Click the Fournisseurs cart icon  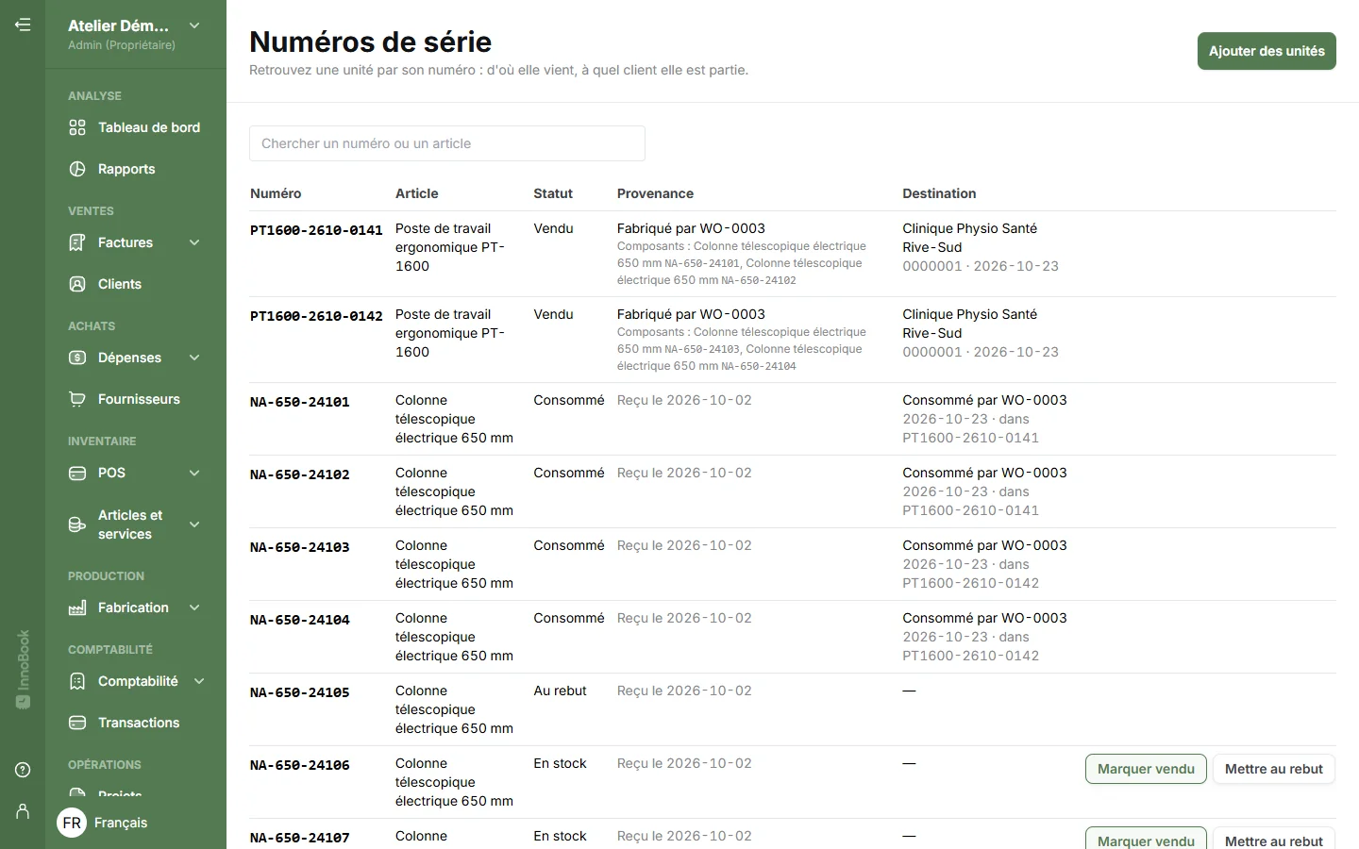coord(77,399)
